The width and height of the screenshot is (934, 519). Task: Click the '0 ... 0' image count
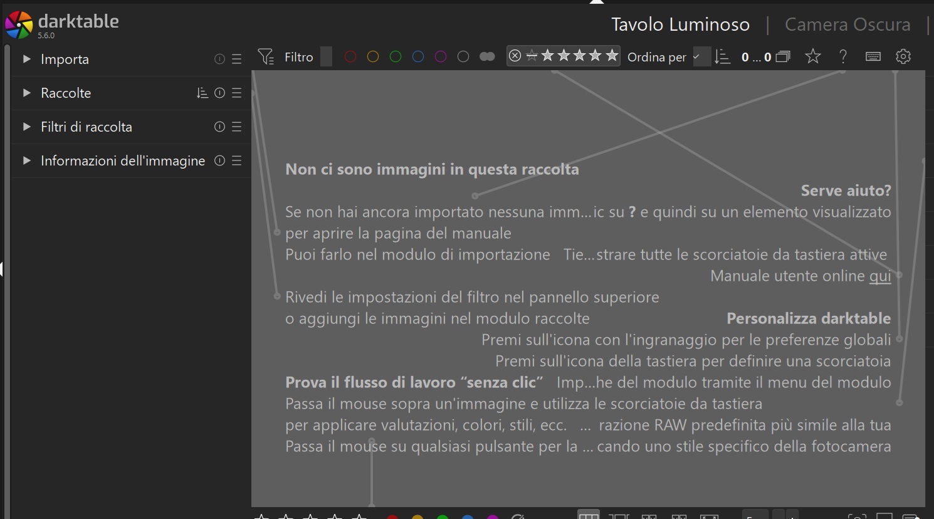coord(756,57)
